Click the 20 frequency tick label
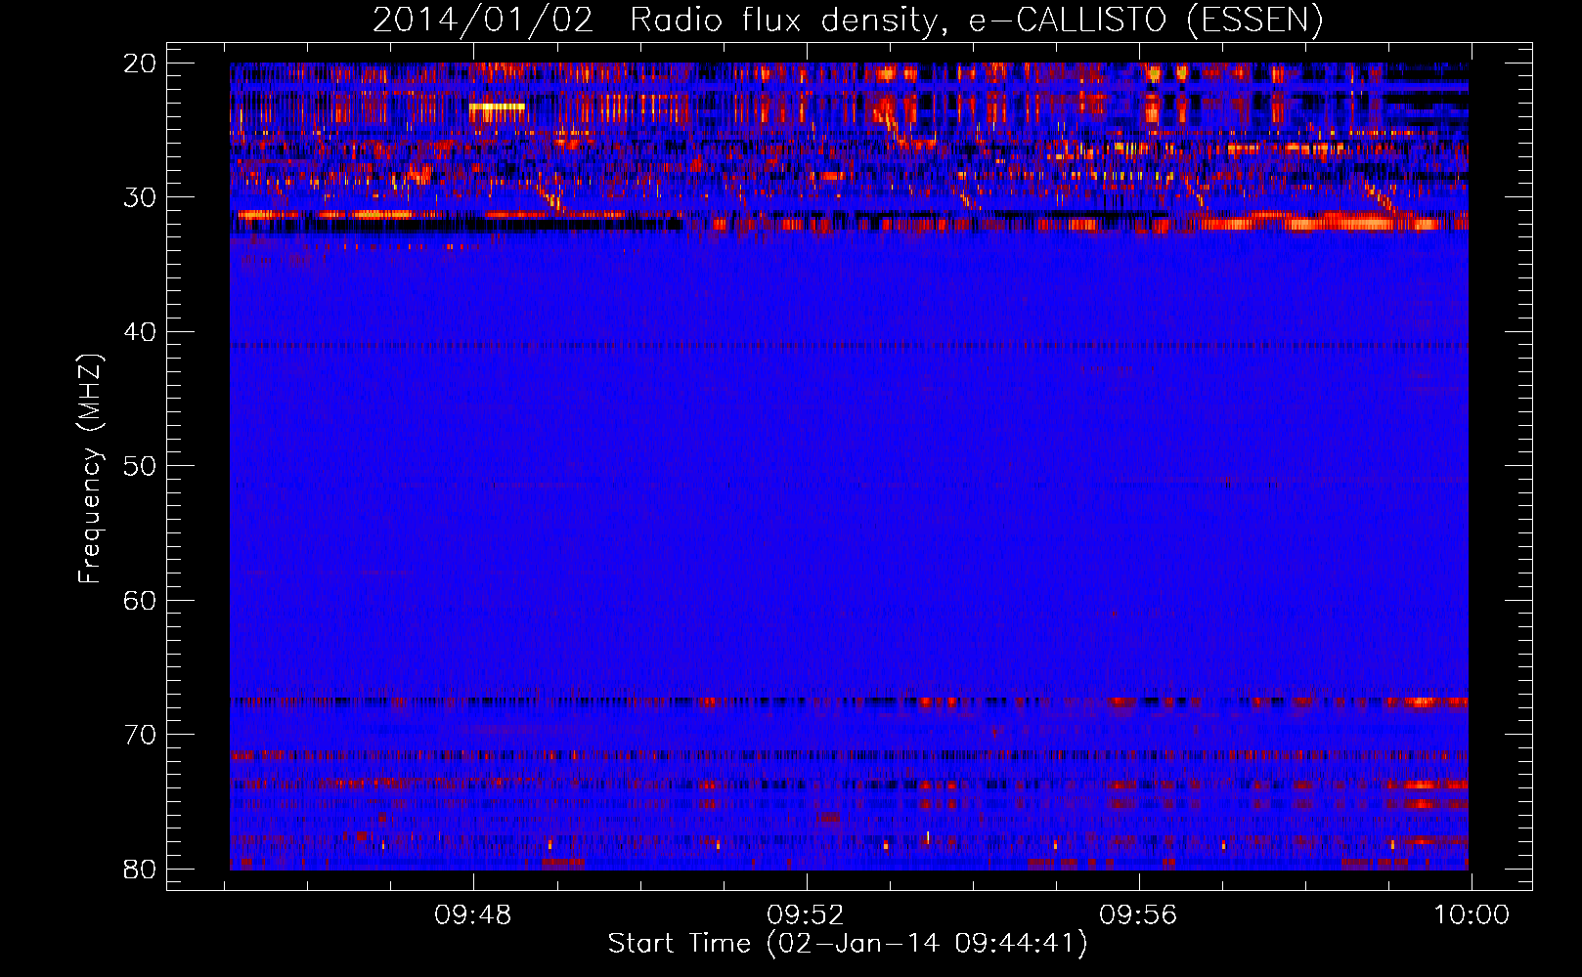 pos(140,64)
